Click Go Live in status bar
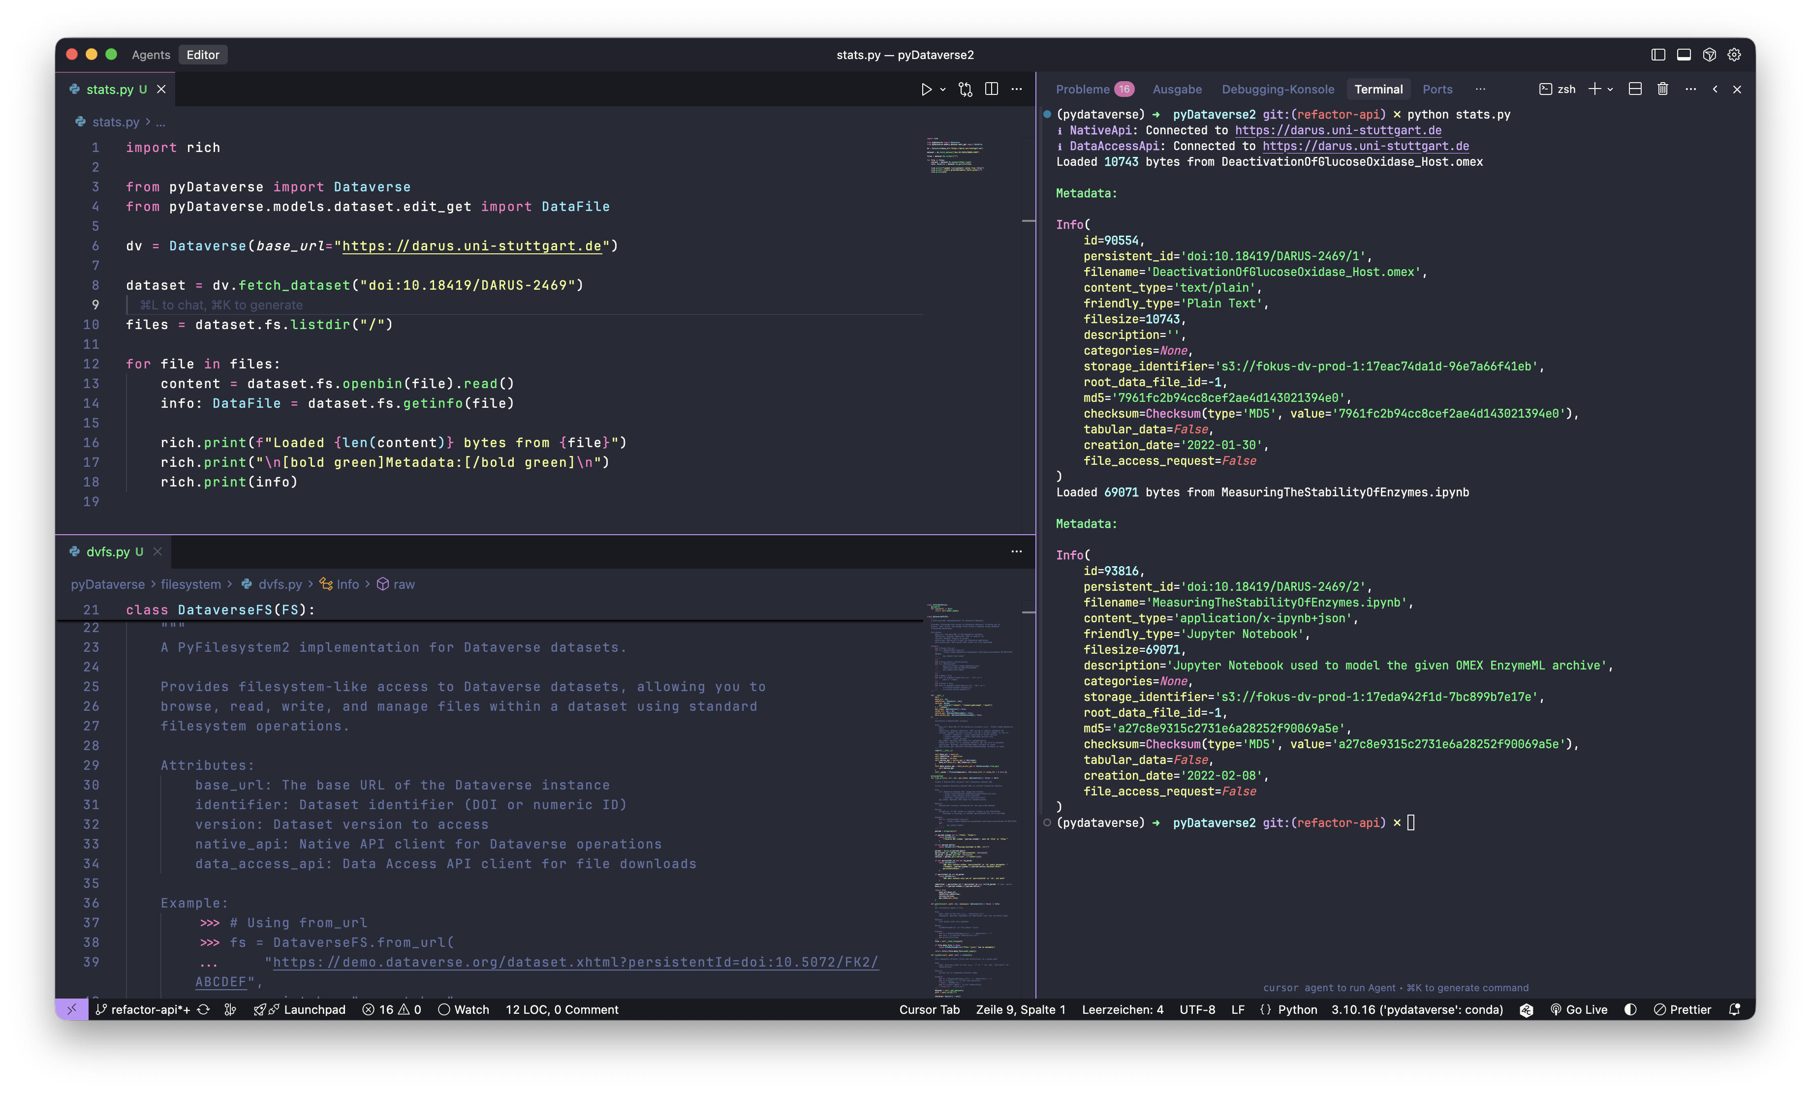Screen dimensions: 1811x1093 1579,1009
